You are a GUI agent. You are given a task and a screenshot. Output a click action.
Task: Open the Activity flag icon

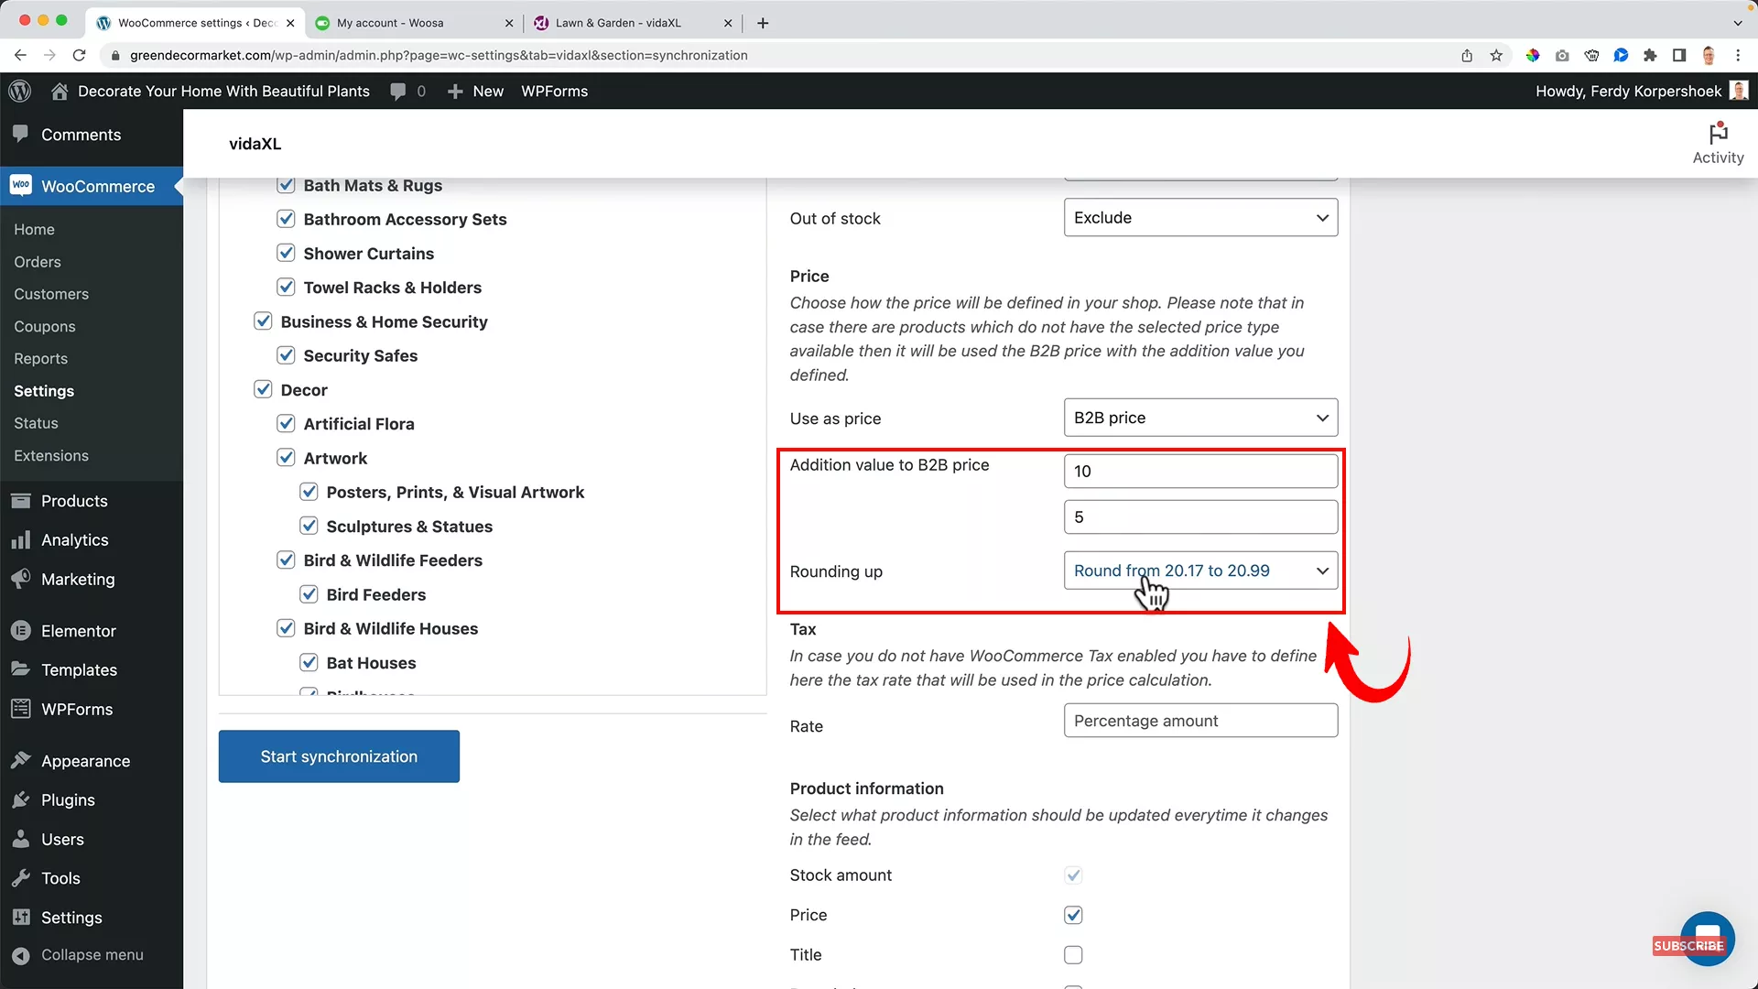(1717, 133)
